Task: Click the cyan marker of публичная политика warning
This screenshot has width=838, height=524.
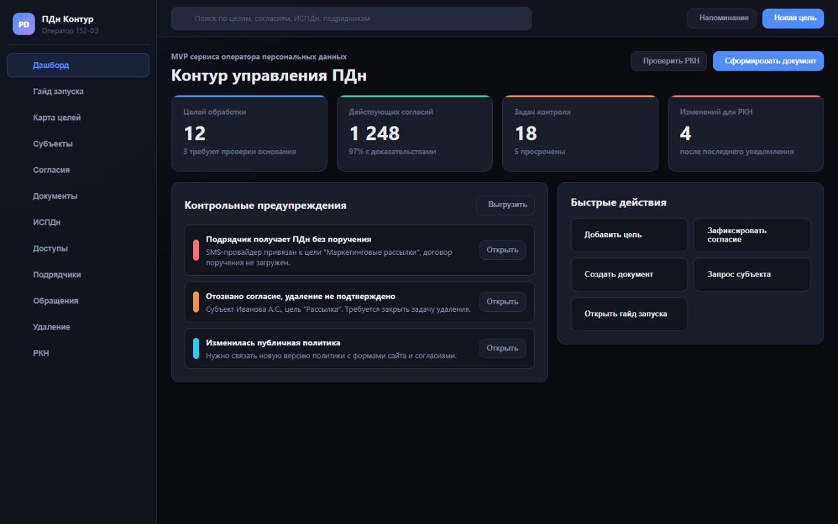Action: 196,348
